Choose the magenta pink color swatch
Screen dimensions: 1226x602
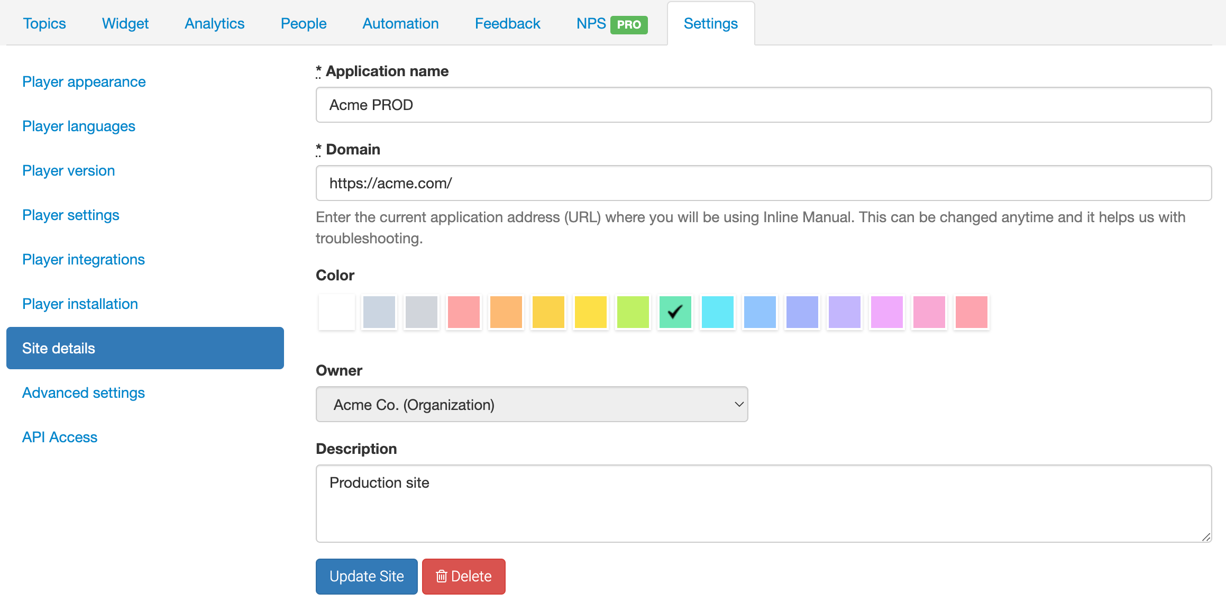pos(886,312)
